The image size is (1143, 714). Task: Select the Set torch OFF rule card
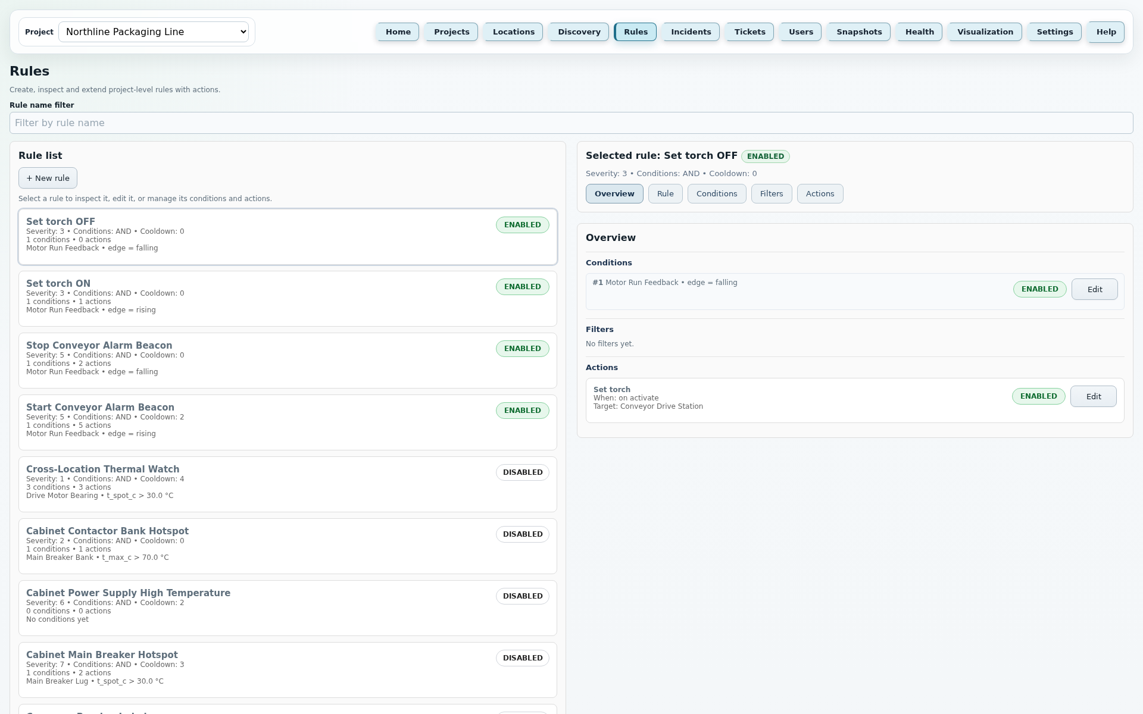coord(288,237)
